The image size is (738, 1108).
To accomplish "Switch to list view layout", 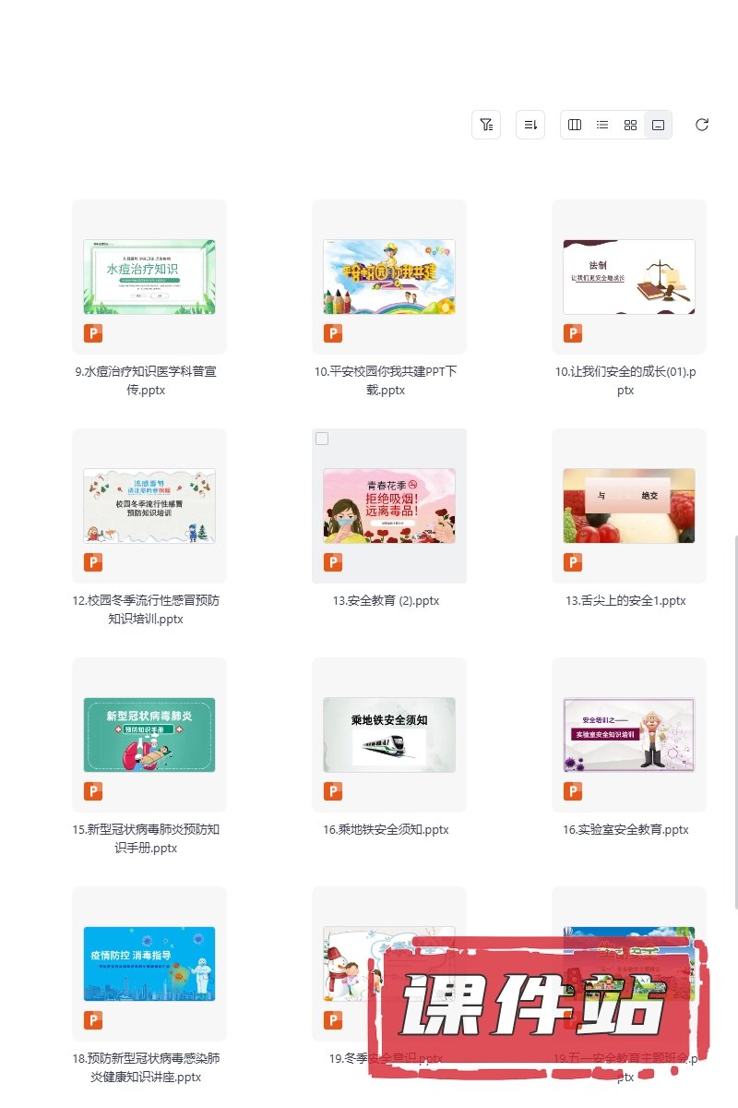I will click(602, 125).
